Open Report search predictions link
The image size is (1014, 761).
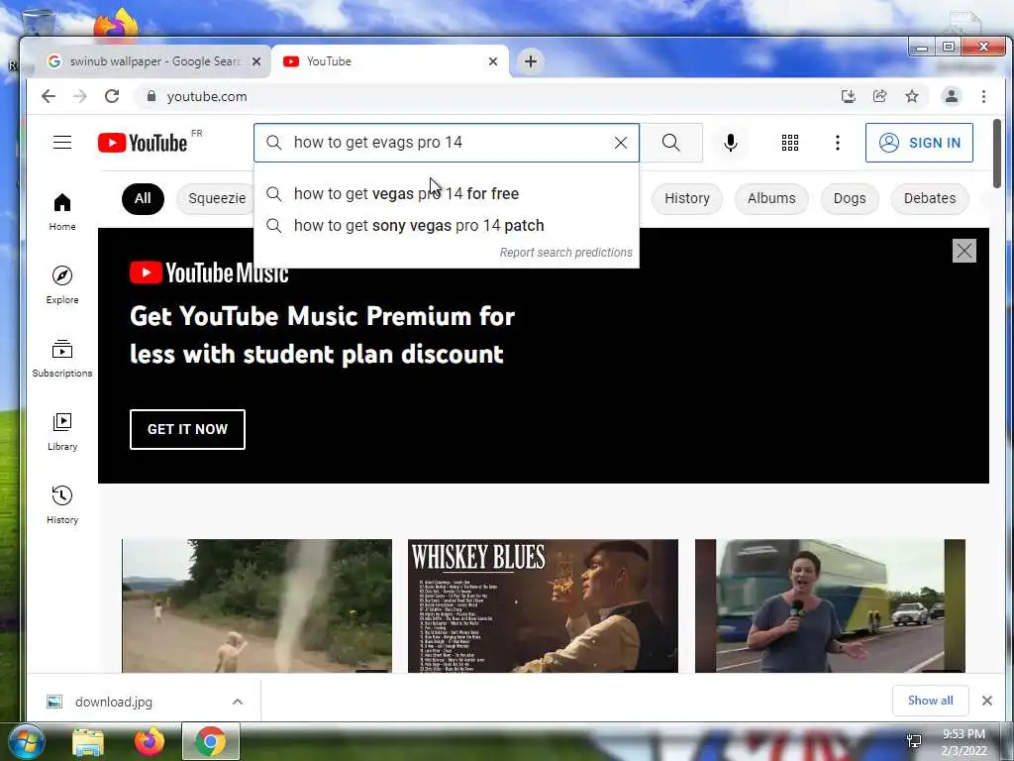[565, 253]
